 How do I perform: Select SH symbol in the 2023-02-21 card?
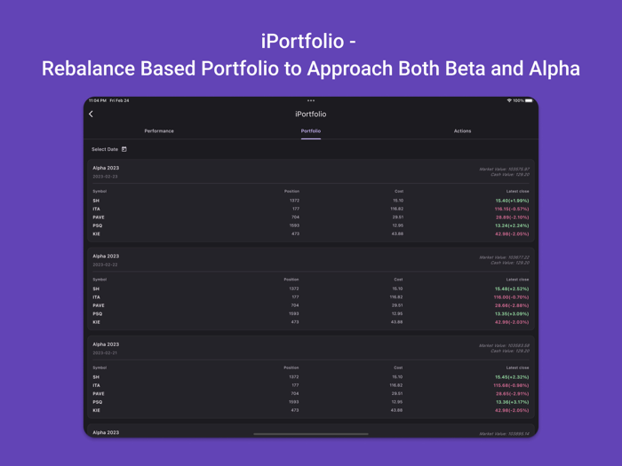(96, 377)
